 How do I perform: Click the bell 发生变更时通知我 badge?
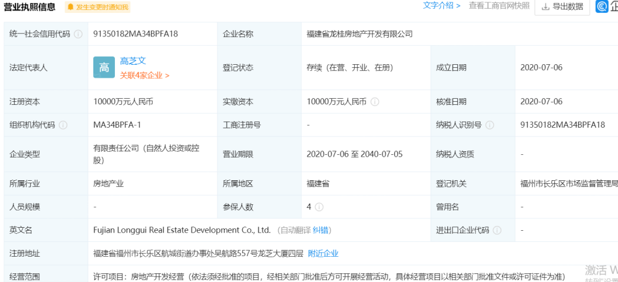tap(98, 7)
